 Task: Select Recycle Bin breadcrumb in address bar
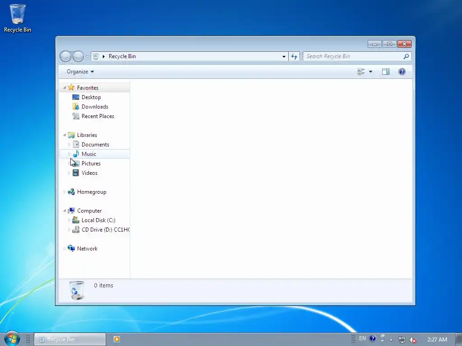(x=122, y=56)
